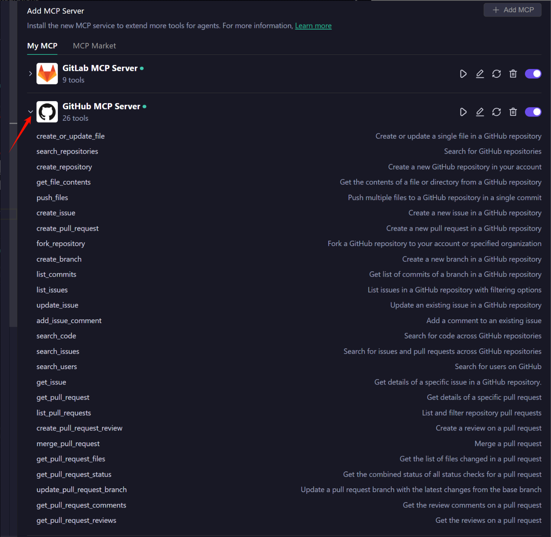Click the search_code tool entry
551x537 pixels.
pos(56,336)
